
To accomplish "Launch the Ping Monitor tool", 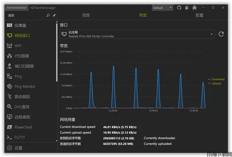I will pos(25,86).
